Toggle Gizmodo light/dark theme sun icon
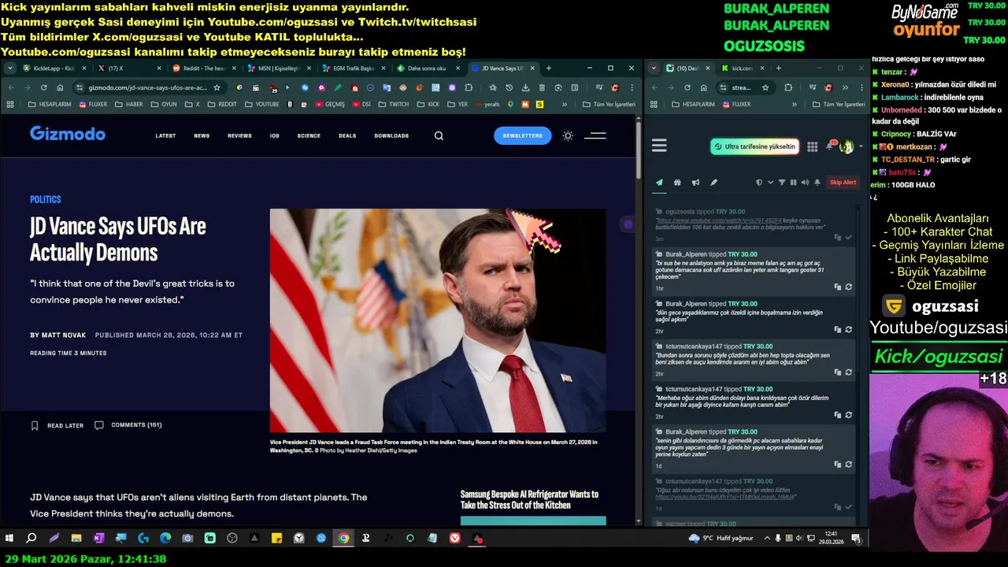This screenshot has height=567, width=1008. pos(568,135)
